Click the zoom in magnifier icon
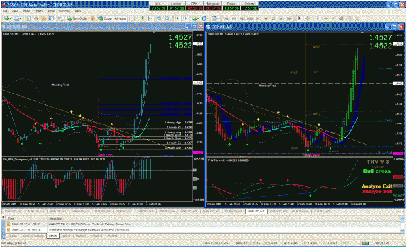This screenshot has width=407, height=247. click(159, 18)
